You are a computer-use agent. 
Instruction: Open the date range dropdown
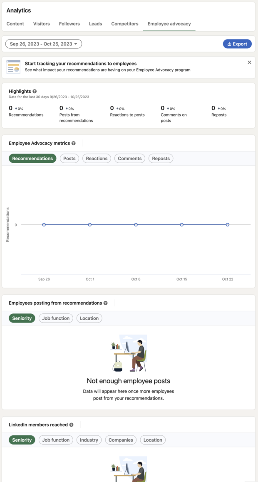pyautogui.click(x=43, y=44)
